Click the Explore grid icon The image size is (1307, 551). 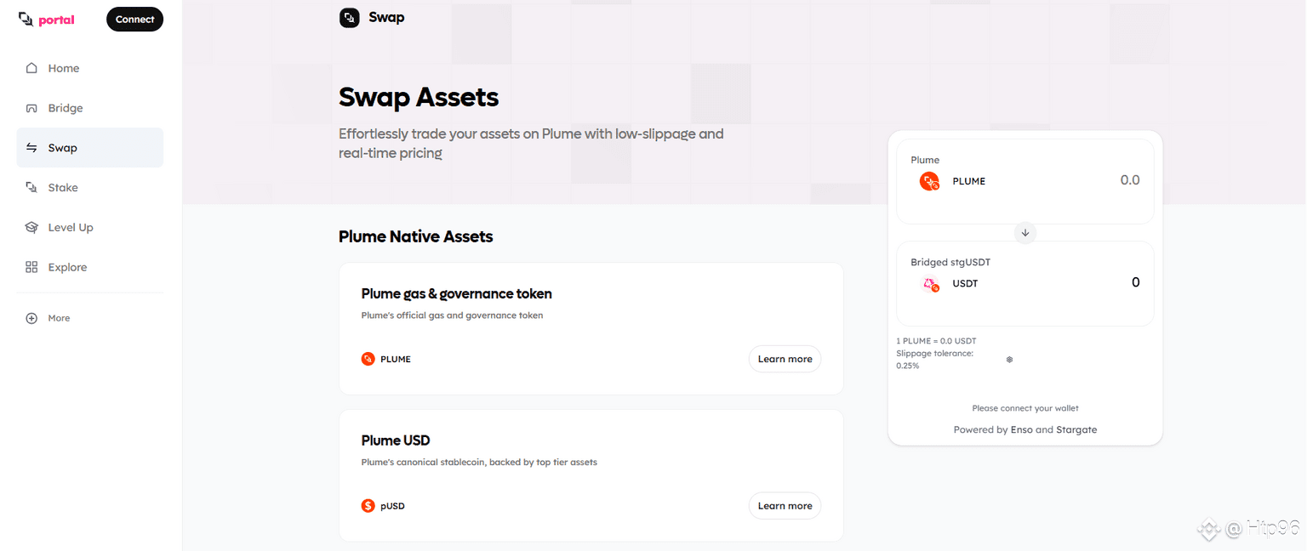click(x=31, y=267)
